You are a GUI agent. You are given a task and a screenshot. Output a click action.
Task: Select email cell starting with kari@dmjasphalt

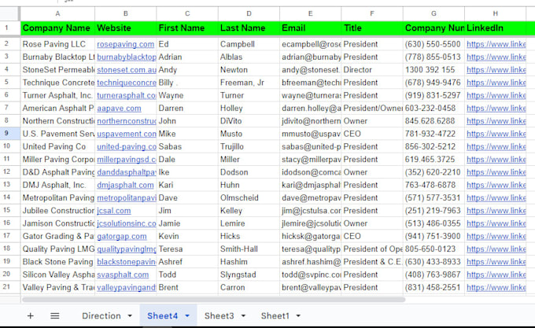click(310, 185)
